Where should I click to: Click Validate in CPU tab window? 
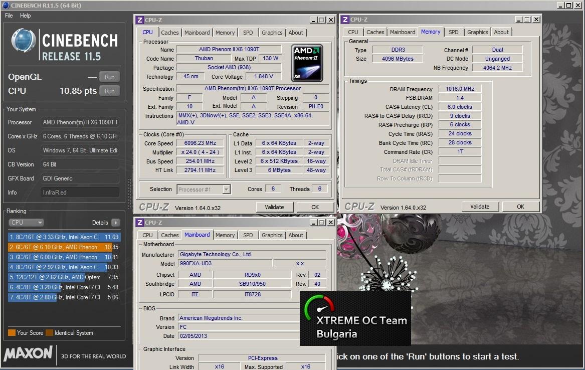[x=275, y=207]
